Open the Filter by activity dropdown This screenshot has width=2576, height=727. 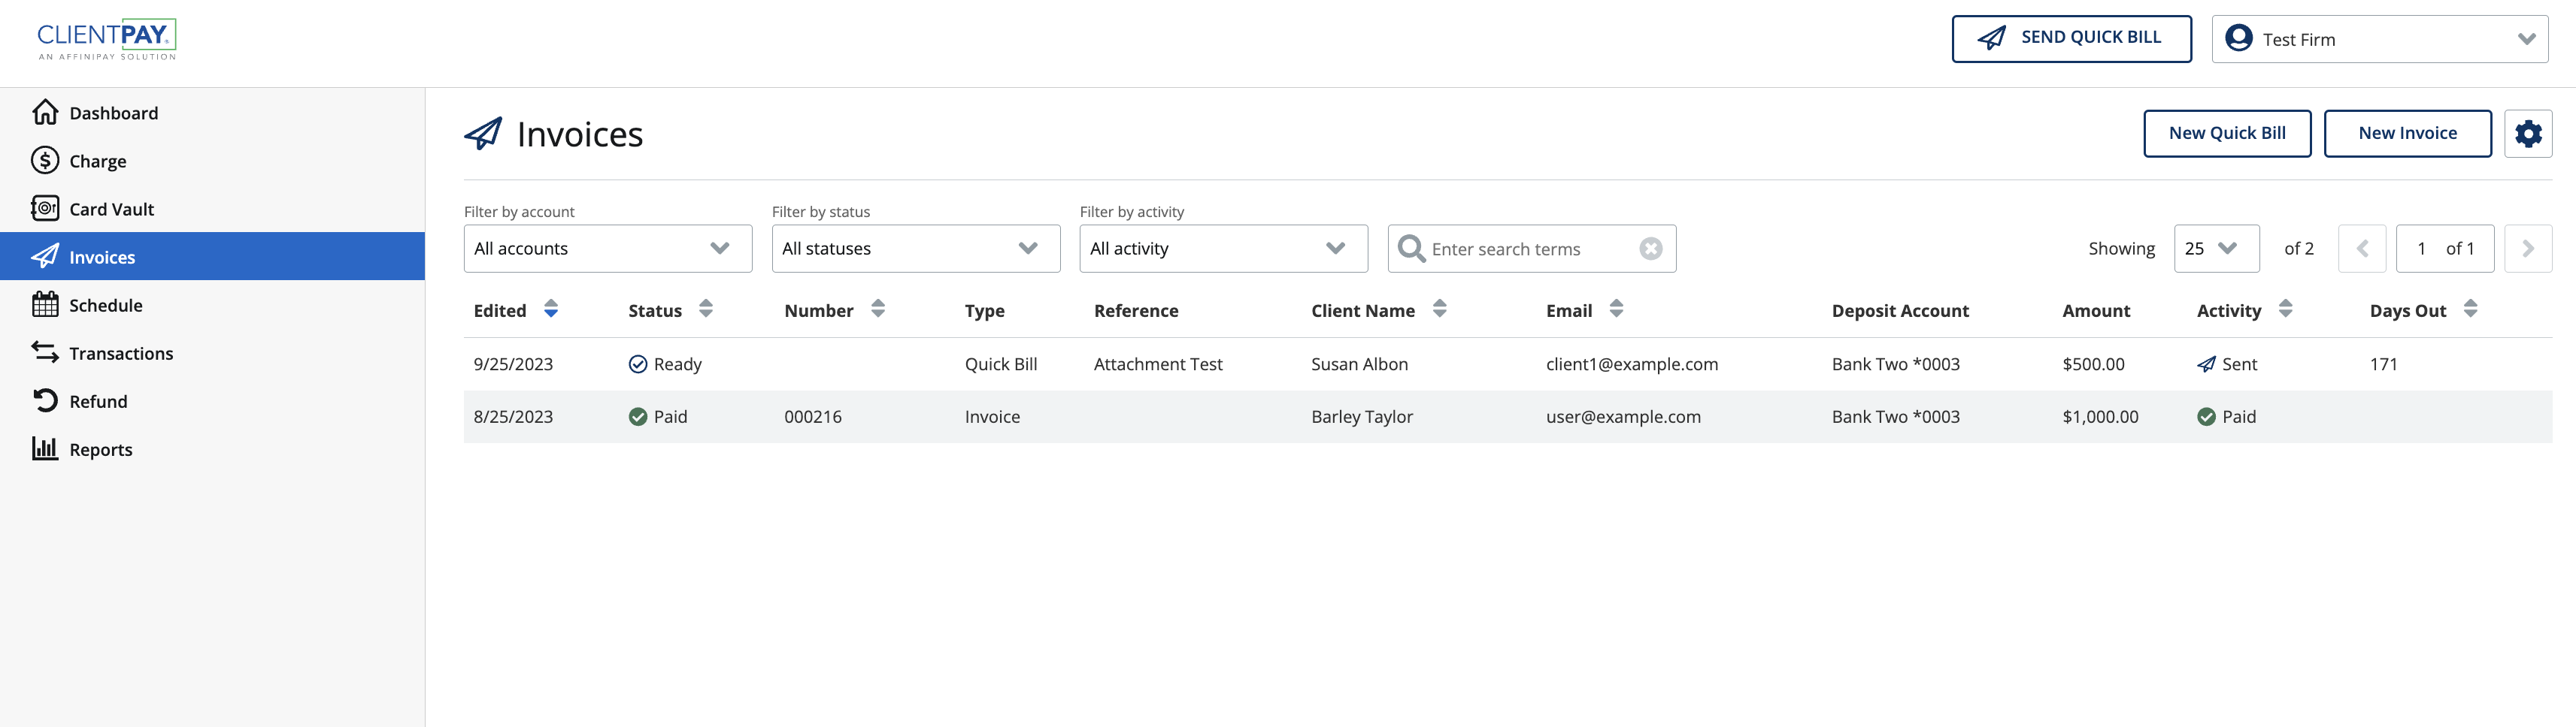click(1224, 249)
